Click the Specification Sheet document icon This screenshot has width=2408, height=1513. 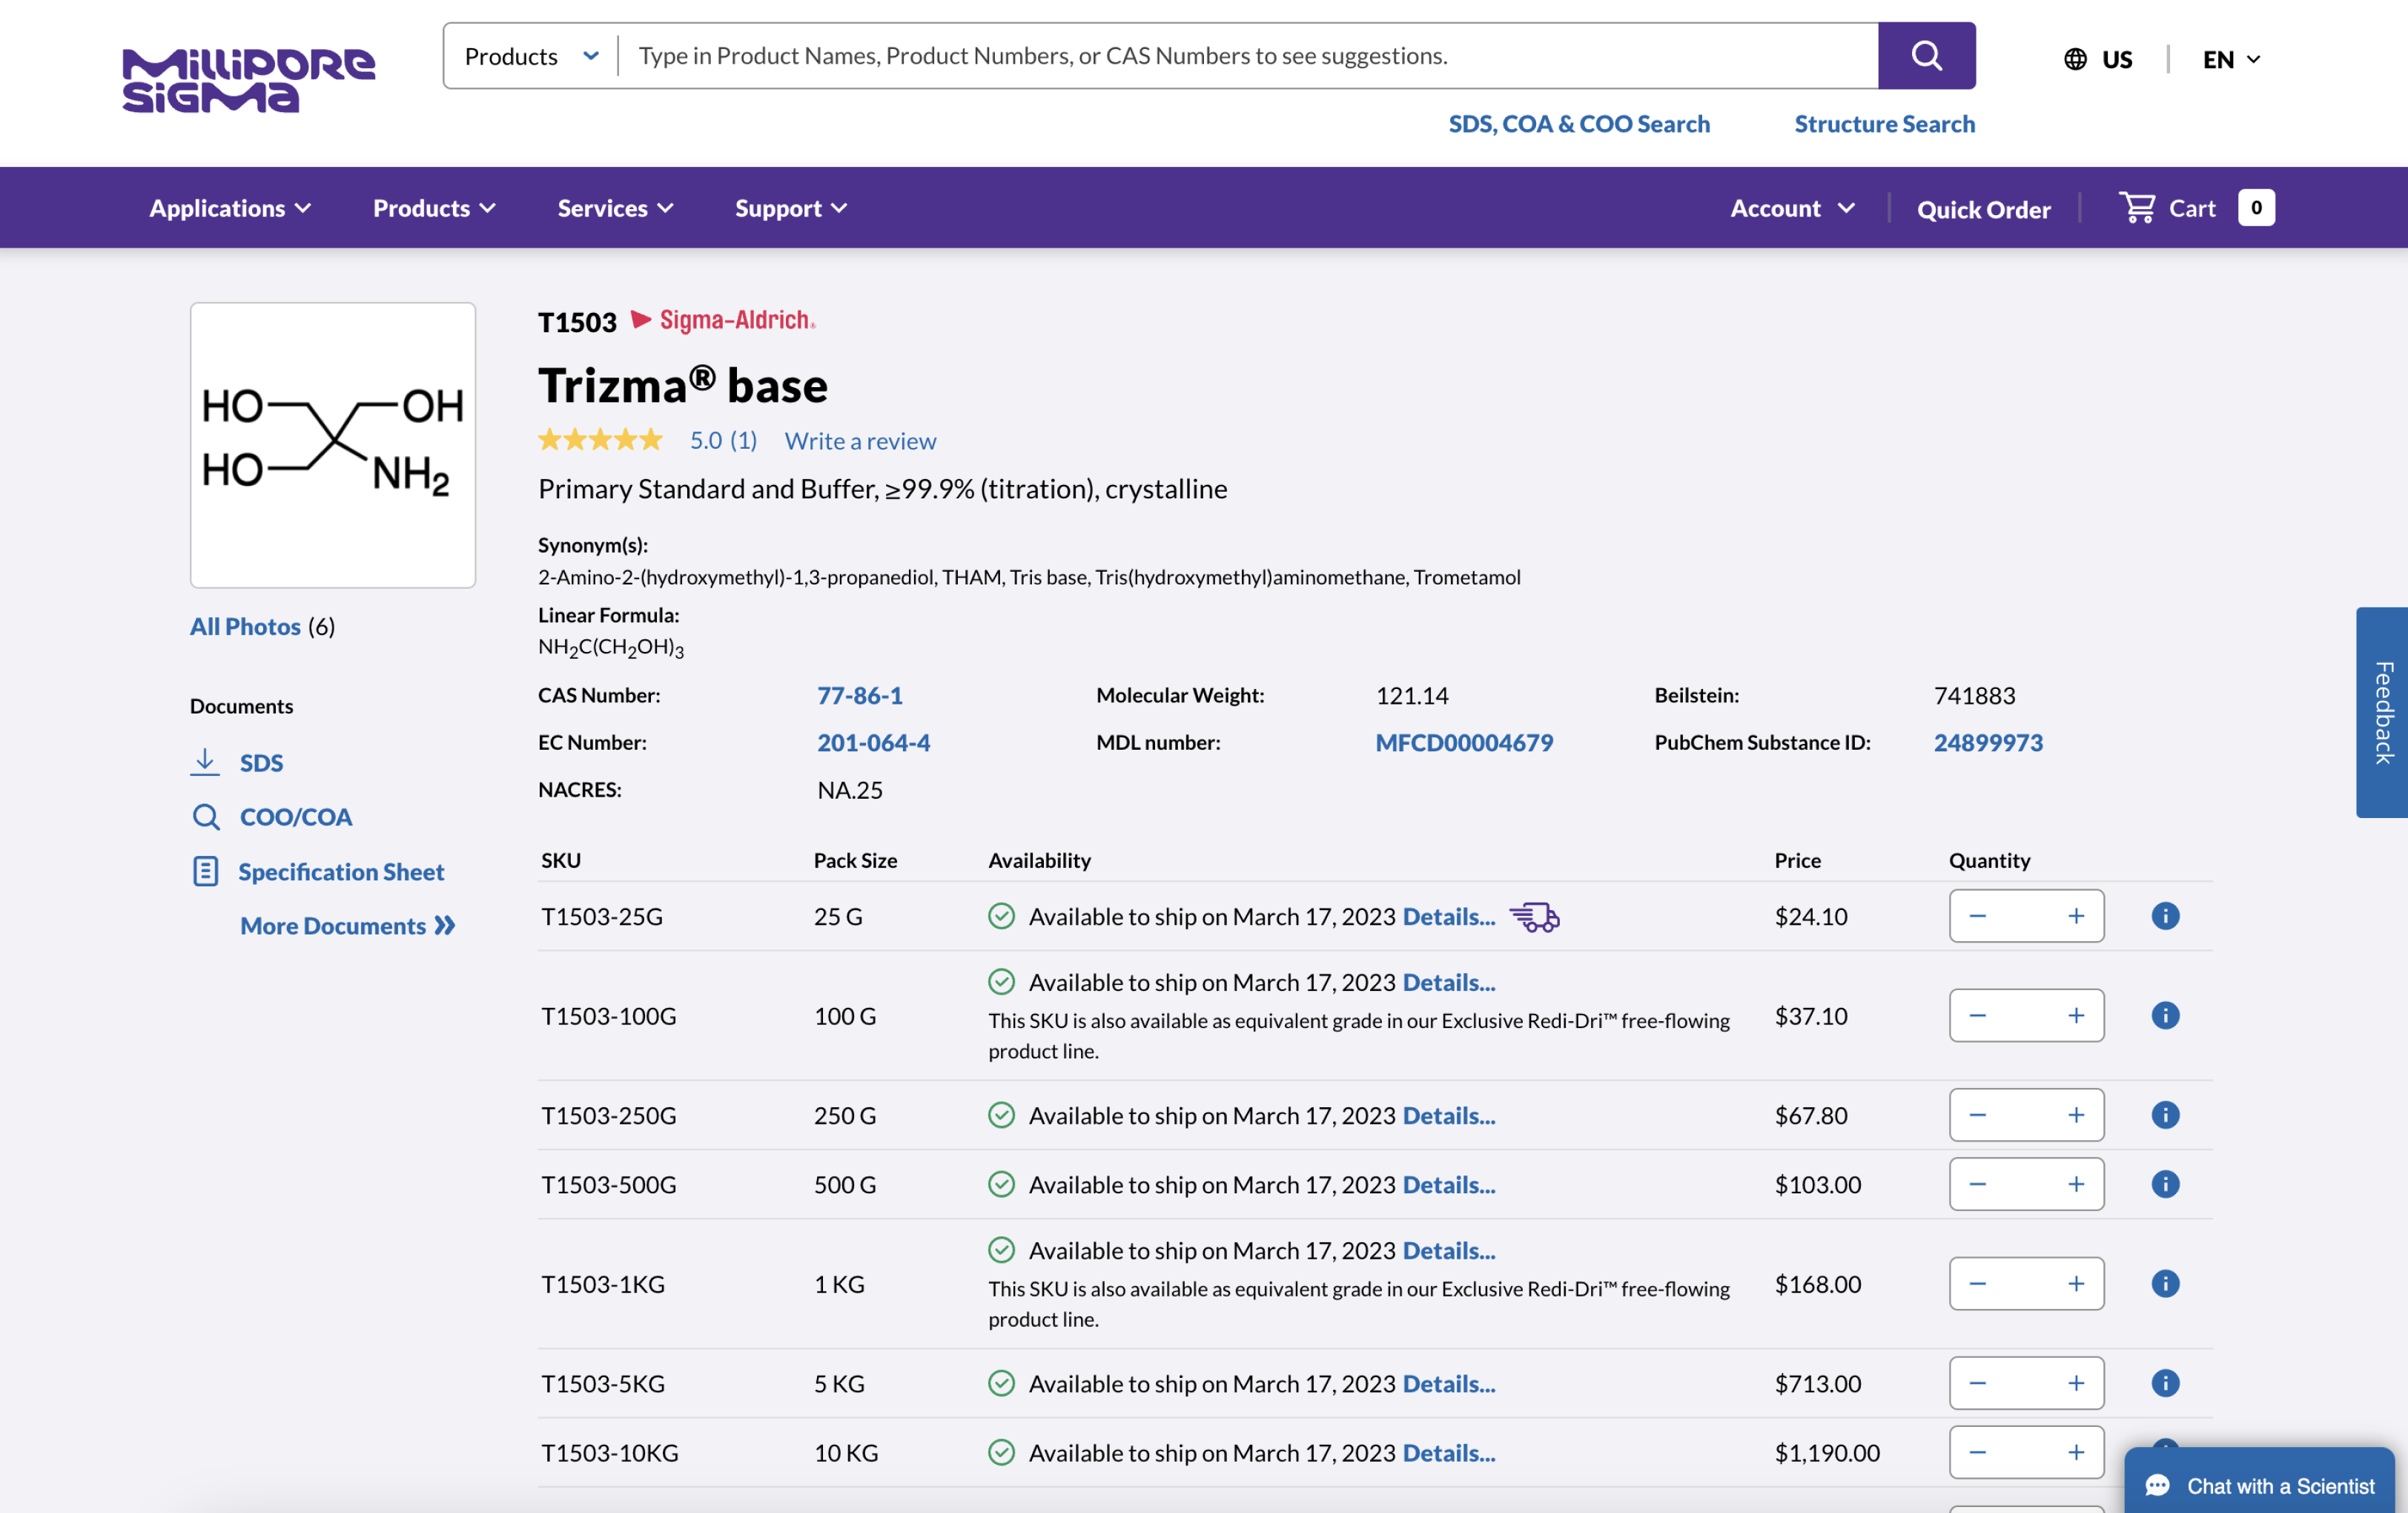[x=205, y=871]
